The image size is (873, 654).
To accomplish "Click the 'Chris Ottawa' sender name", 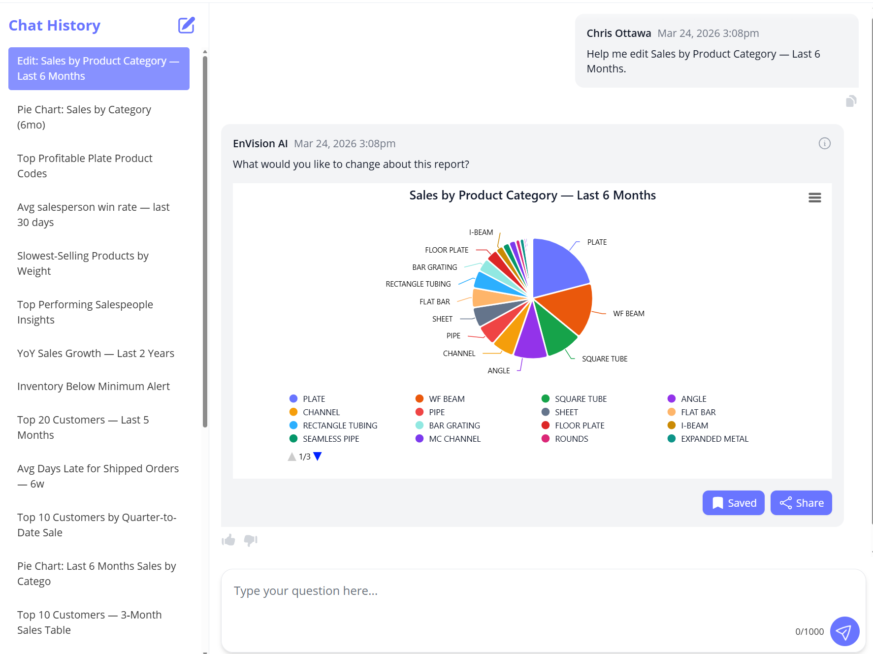I will 618,33.
